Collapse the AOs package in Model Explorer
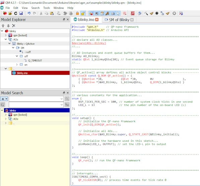Image resolution: width=200 pixels, height=186 pixels. 6,40
